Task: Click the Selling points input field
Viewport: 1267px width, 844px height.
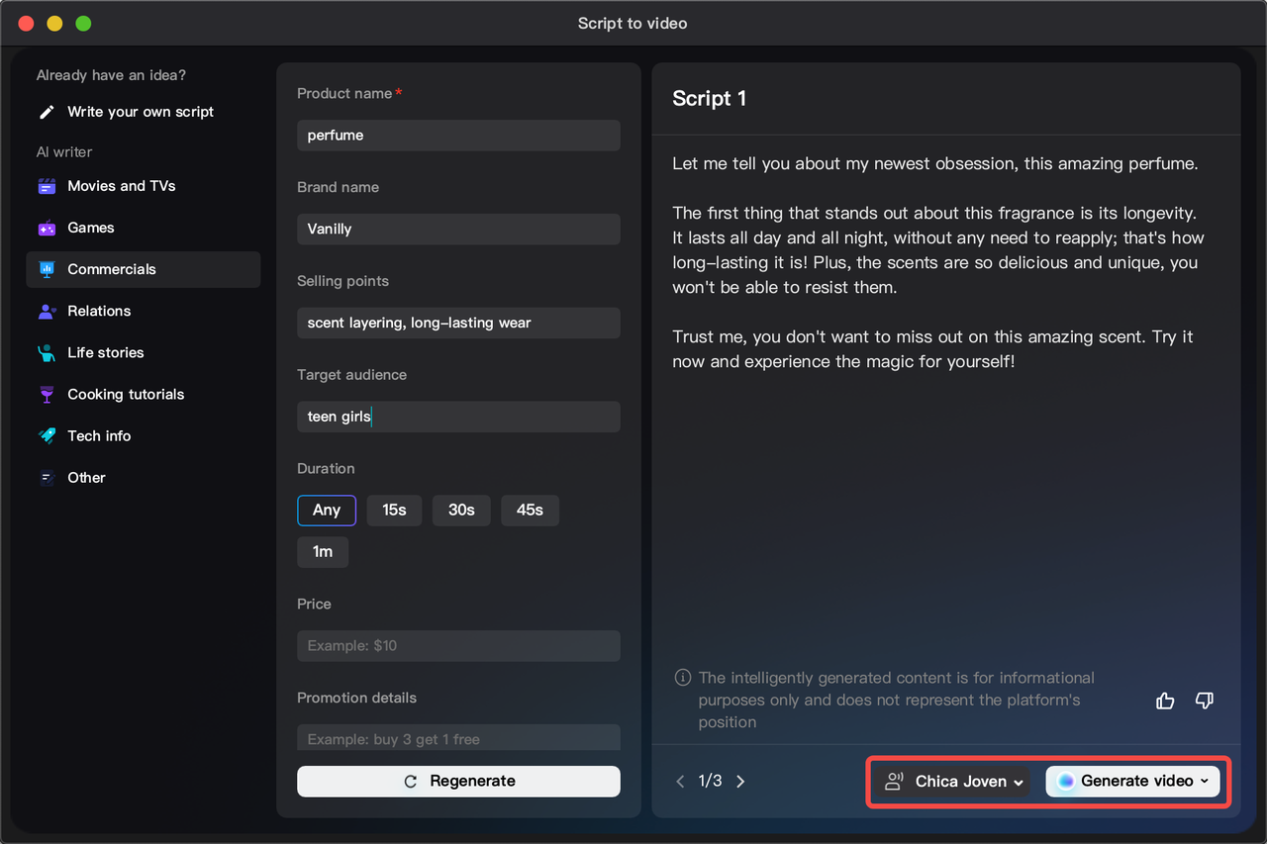Action: (x=458, y=323)
